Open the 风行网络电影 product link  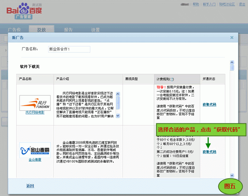coord(35,112)
